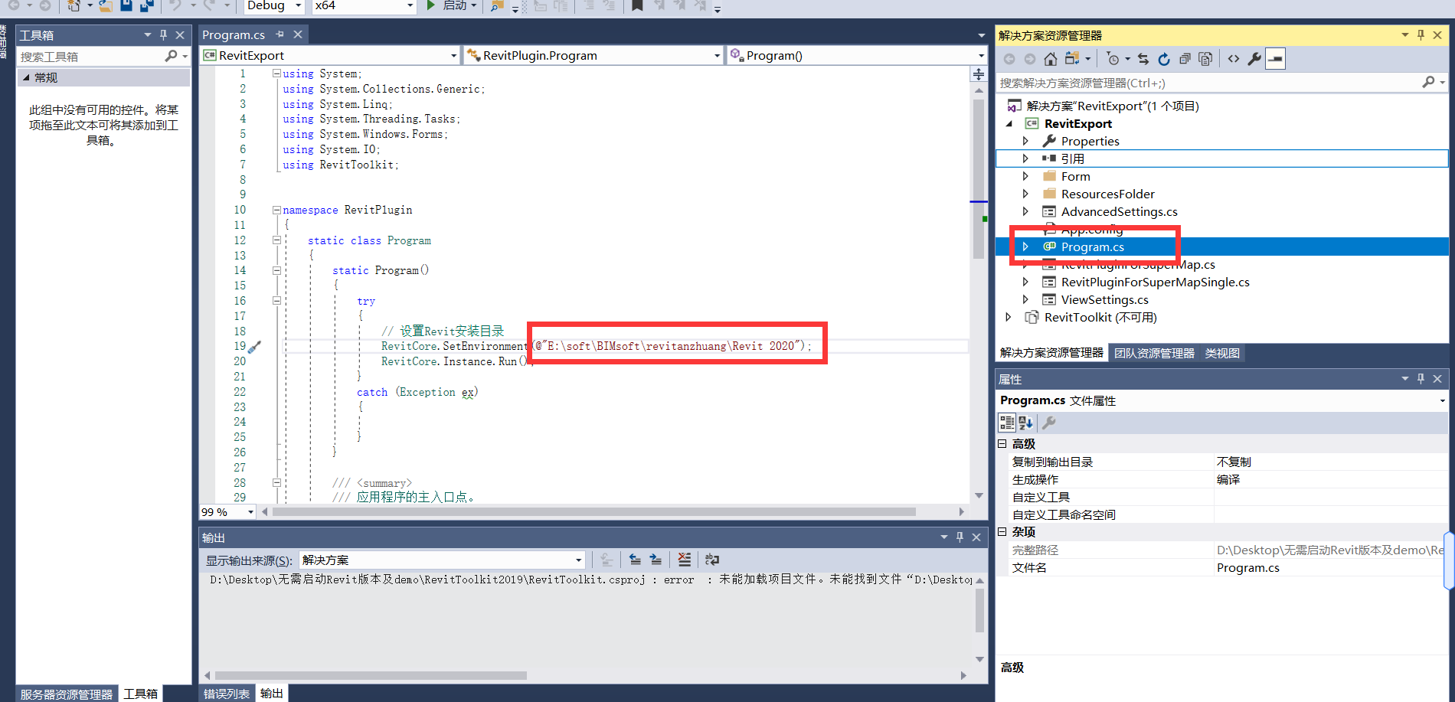Open the 团队资源管理器 tab
The width and height of the screenshot is (1455, 702).
[x=1154, y=352]
